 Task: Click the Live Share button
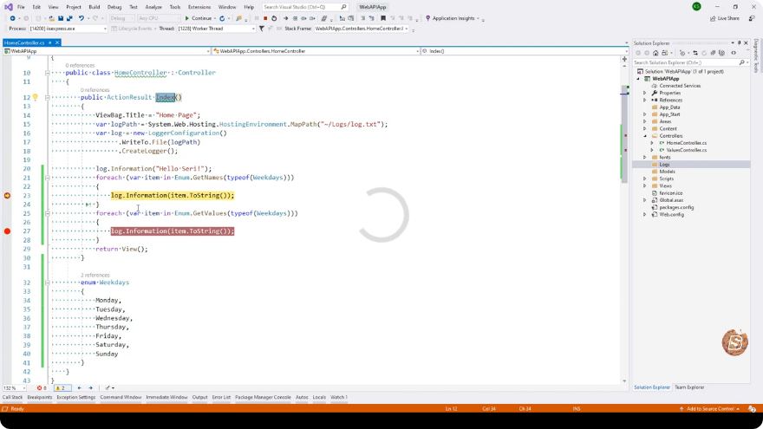click(724, 18)
